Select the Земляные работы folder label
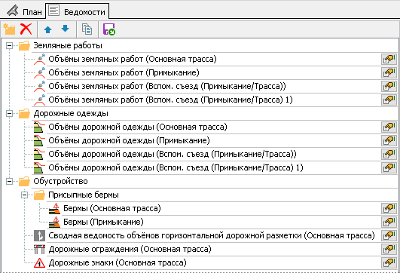Viewport: 400px width, 273px height. (68, 46)
